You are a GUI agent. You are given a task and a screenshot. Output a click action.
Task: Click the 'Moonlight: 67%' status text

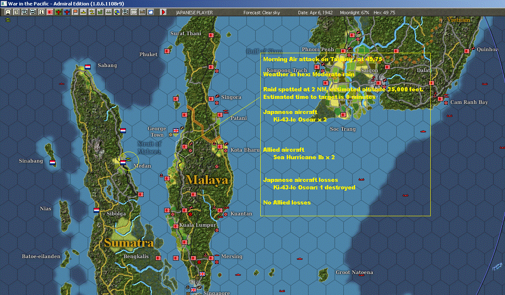[355, 13]
